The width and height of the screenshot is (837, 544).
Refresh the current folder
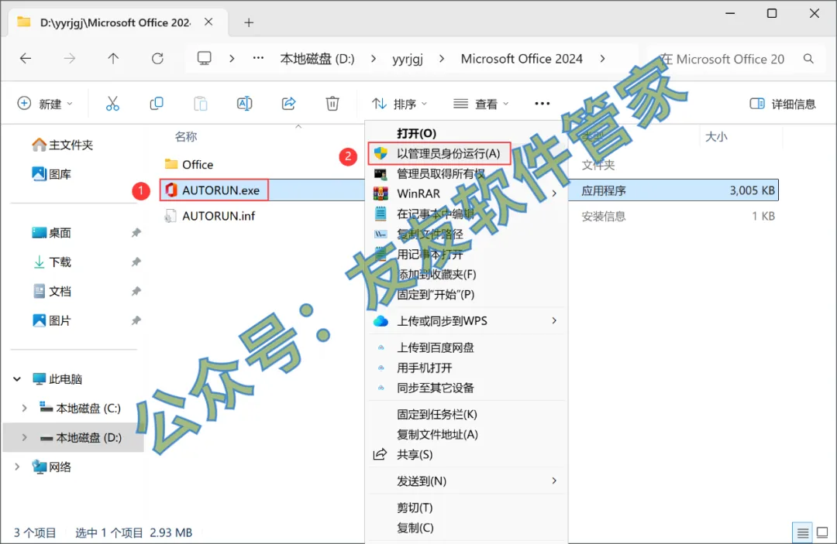[157, 59]
